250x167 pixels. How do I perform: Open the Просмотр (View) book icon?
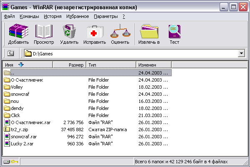[x=44, y=31]
